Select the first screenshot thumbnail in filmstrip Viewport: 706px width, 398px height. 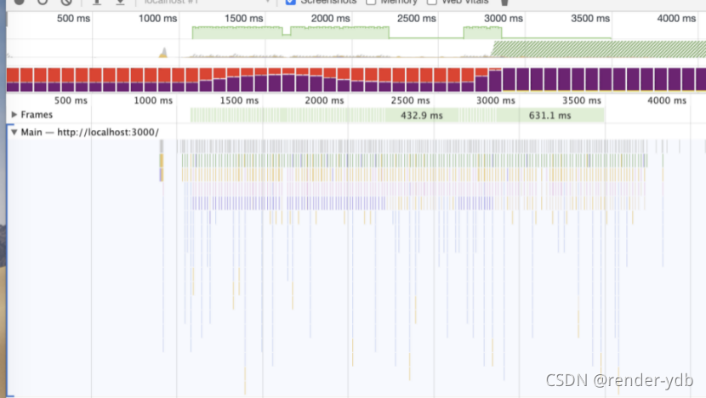click(x=13, y=80)
